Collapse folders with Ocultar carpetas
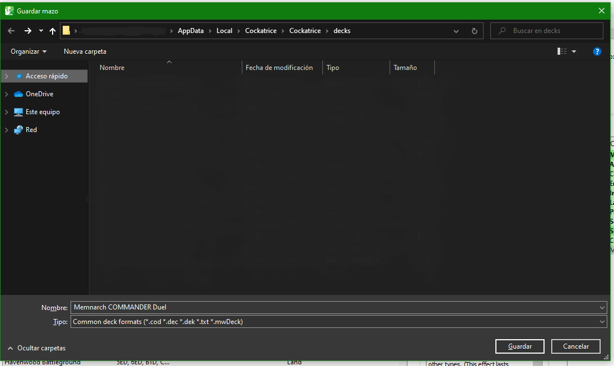 coord(36,348)
